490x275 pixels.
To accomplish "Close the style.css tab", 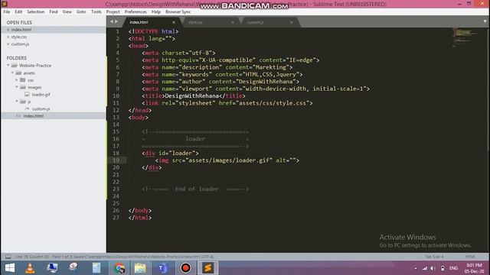I will click(233, 22).
